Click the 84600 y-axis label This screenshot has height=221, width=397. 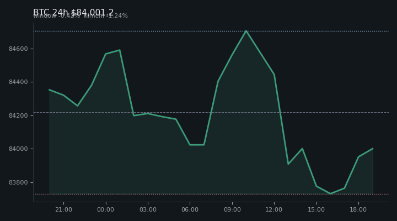pyautogui.click(x=18, y=49)
